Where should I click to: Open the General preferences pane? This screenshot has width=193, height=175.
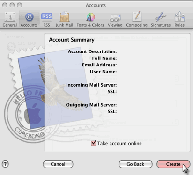coord(10,19)
